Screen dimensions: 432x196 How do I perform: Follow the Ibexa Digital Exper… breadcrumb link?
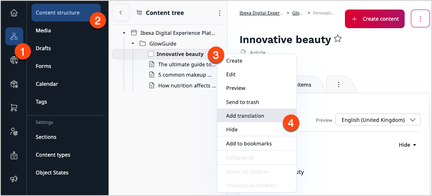point(261,13)
